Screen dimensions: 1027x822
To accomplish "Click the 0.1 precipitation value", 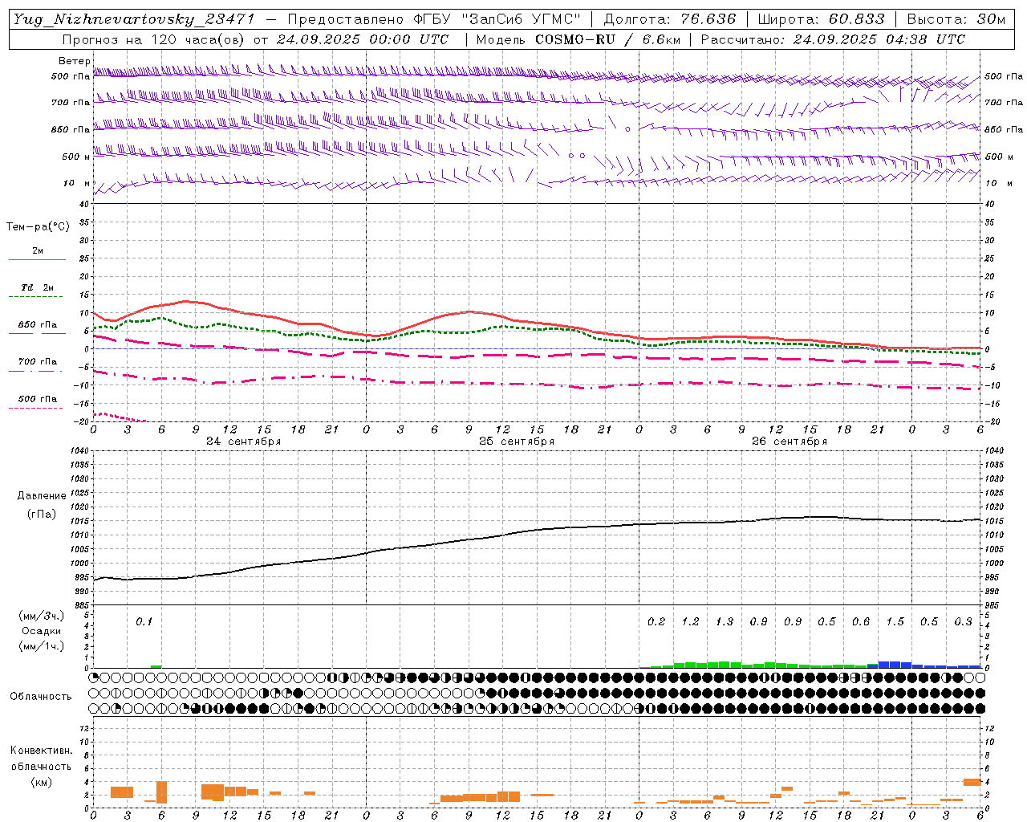I will click(144, 621).
